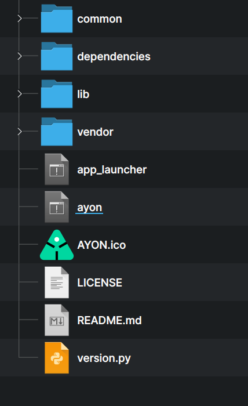Click the orange Python version.py icon
Screen dimensions: 248x406
coord(57,358)
